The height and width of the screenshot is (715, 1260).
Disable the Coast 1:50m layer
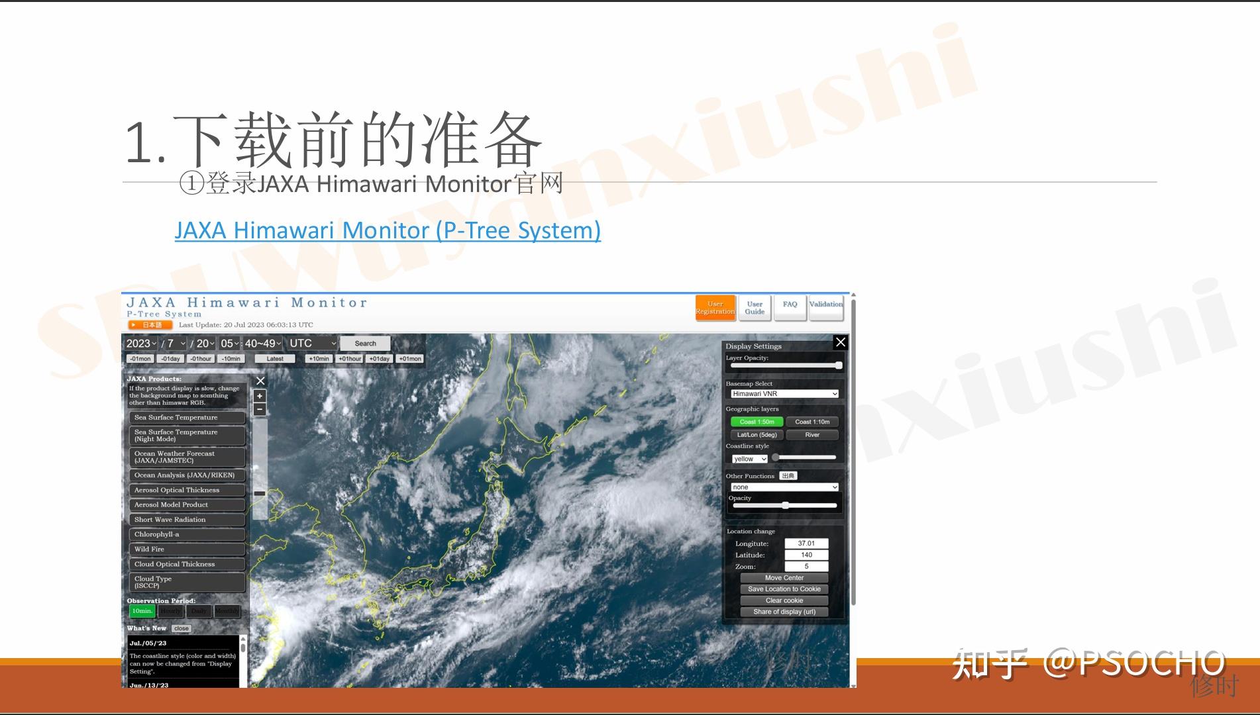756,422
